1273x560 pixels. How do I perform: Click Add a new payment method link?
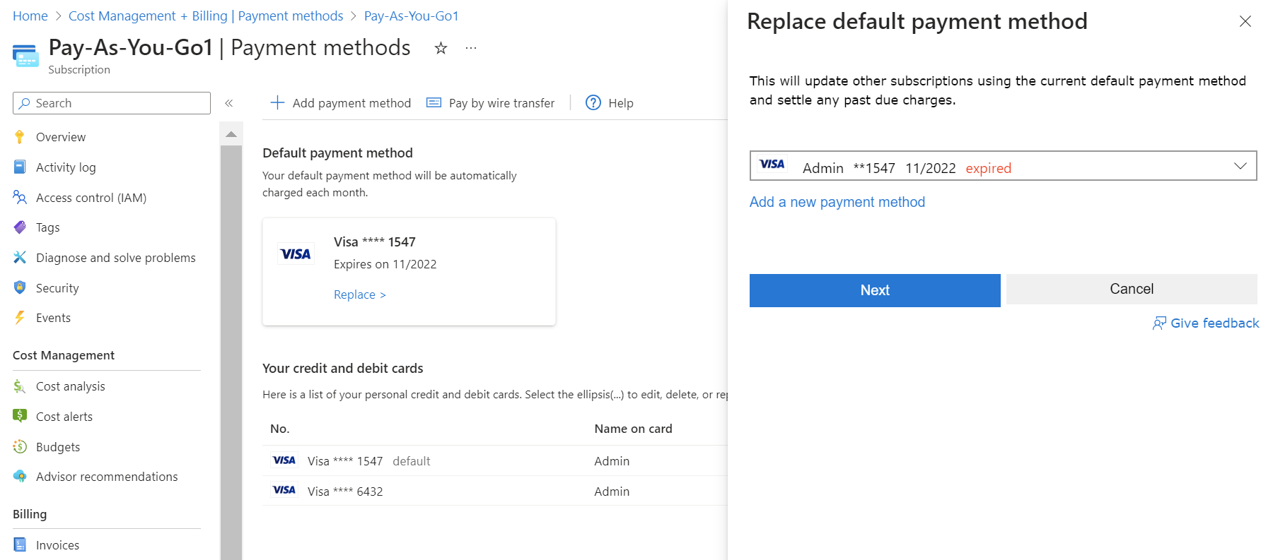(837, 202)
